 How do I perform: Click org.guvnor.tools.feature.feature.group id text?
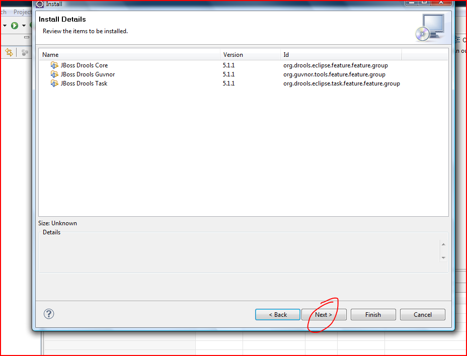pos(334,74)
